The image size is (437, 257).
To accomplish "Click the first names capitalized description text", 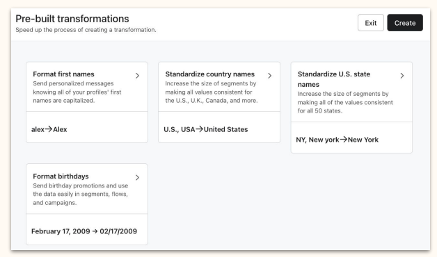I will coord(77,92).
